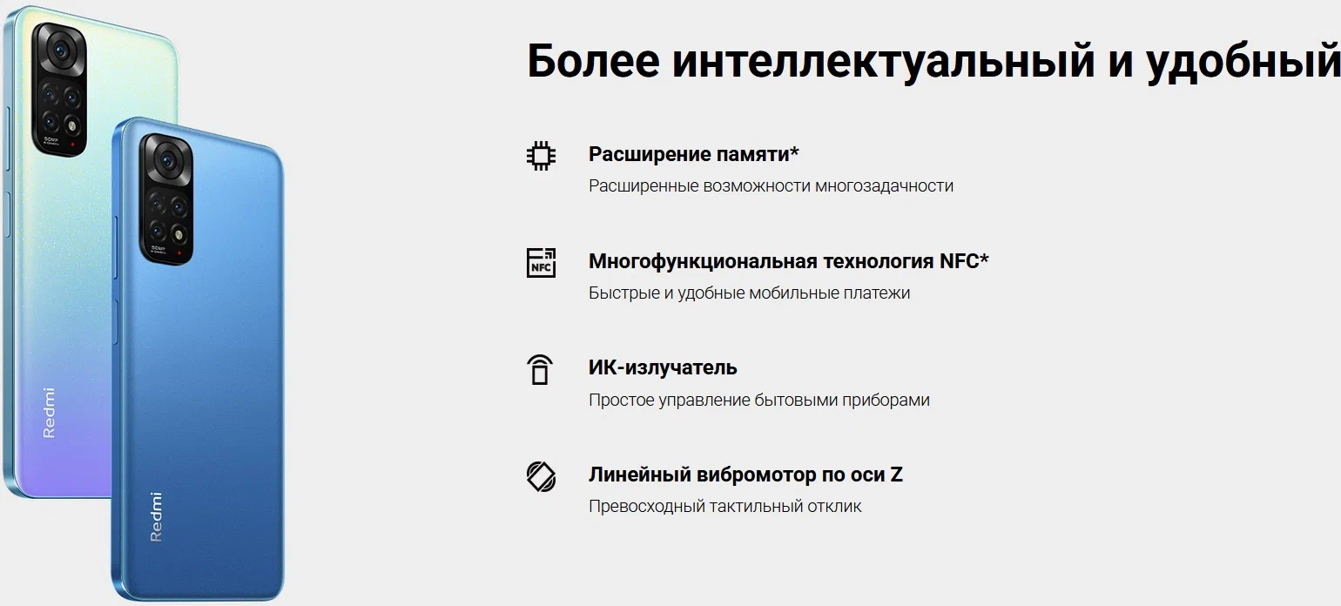This screenshot has height=606, width=1341.
Task: Click the main camera lens on blue phone
Action: point(161,159)
